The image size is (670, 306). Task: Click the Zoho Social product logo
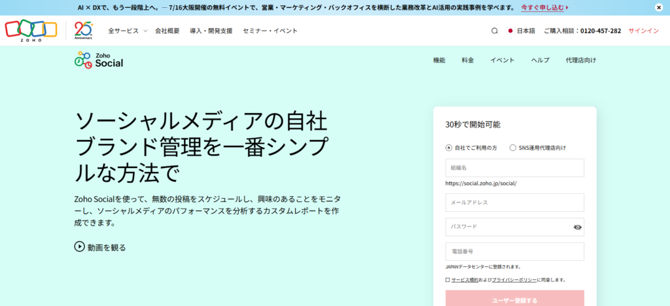click(x=99, y=60)
